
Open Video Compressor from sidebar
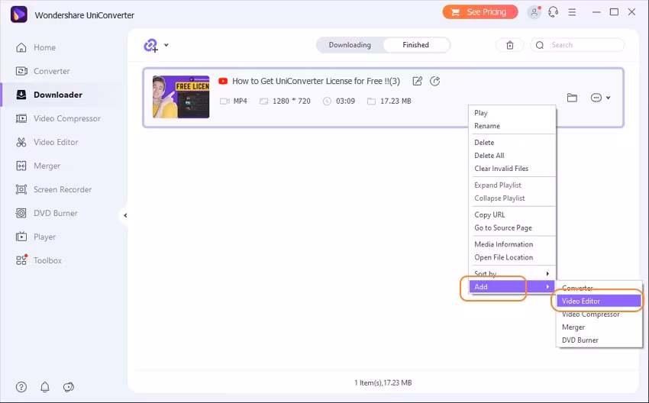click(58, 118)
